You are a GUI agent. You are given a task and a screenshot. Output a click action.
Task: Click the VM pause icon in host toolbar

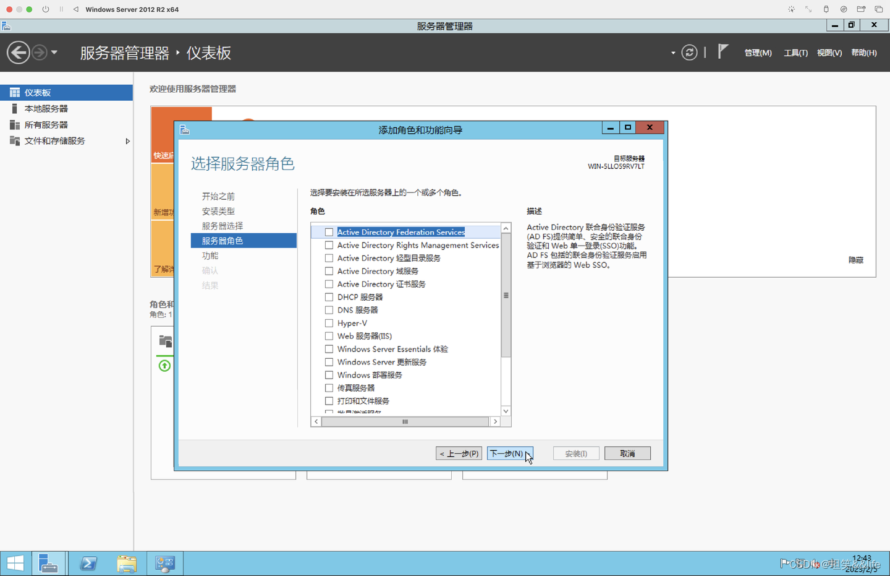click(x=61, y=9)
